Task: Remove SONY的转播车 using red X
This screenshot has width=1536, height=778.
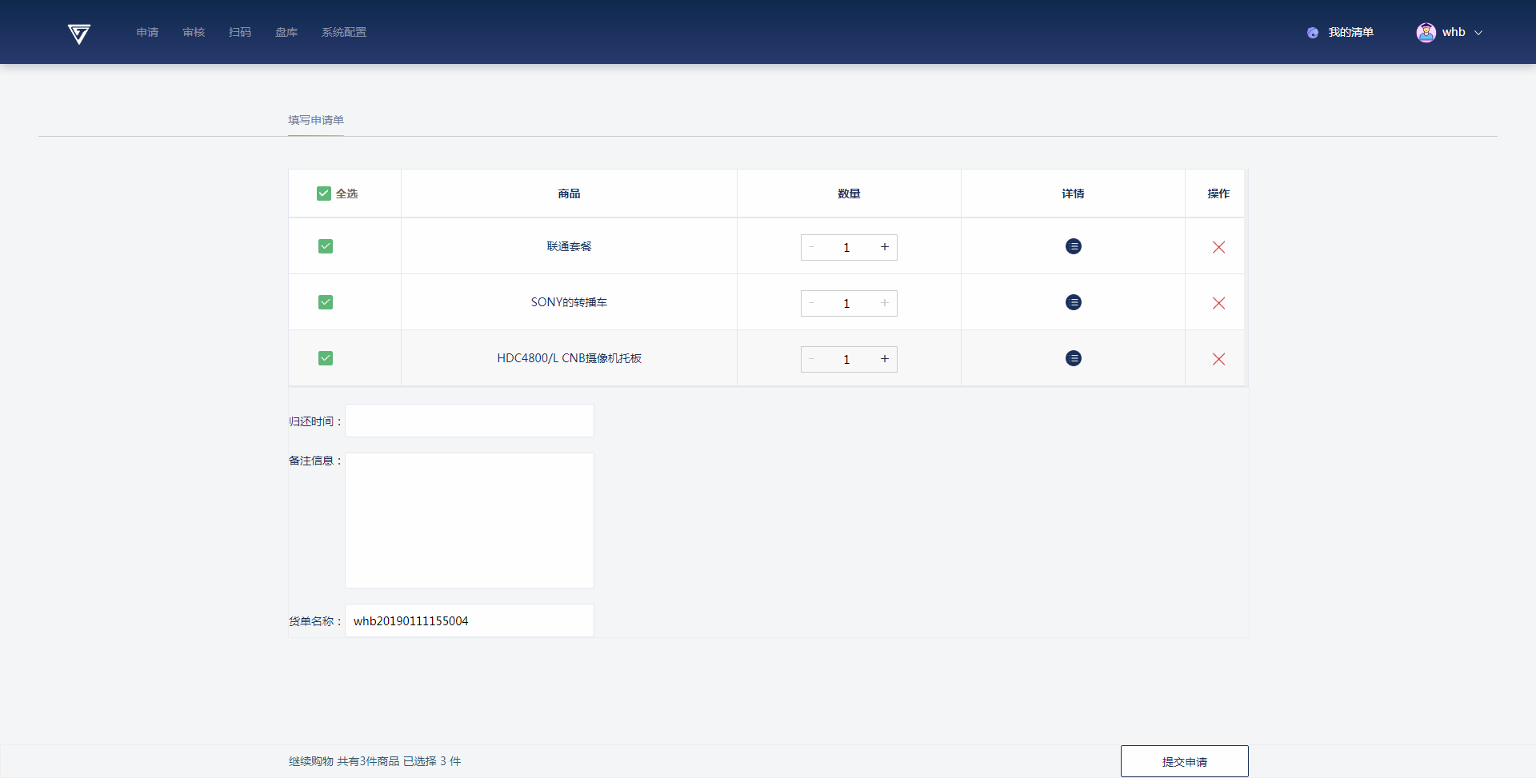Action: (x=1218, y=303)
